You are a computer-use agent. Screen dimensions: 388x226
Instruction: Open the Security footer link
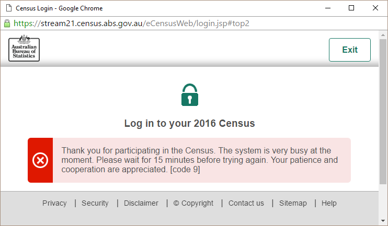coord(95,203)
